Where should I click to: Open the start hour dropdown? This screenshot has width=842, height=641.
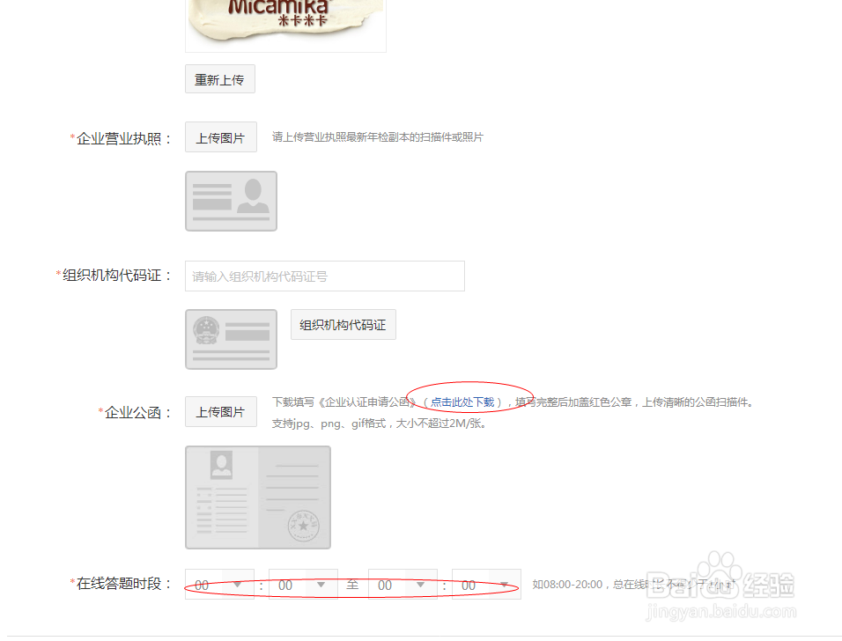tap(219, 584)
